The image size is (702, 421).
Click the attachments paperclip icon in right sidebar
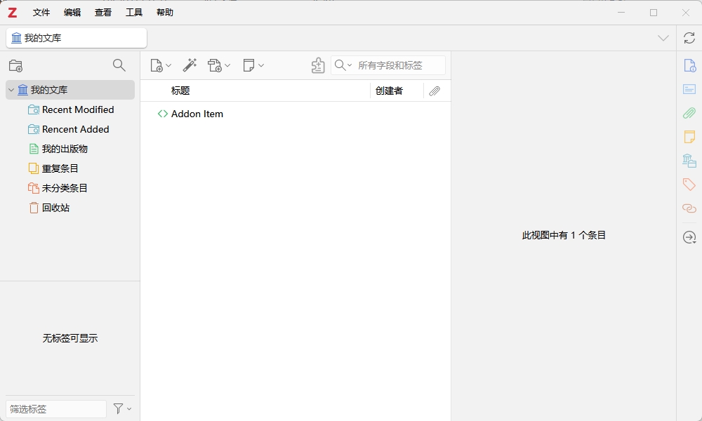click(x=689, y=113)
